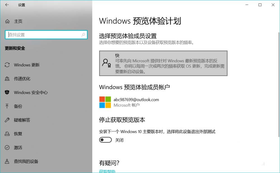Viewport: 280px width, 173px height.
Task: Go to 主页 in the sidebar
Action: pos(18,21)
